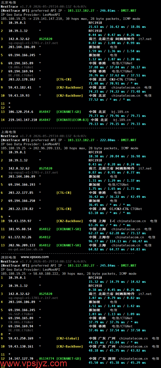Viewport: 161px width, 368px height.
Task: Select latency 44.15 ms / 43.84 ms / * ms
Action: click(x=113, y=342)
